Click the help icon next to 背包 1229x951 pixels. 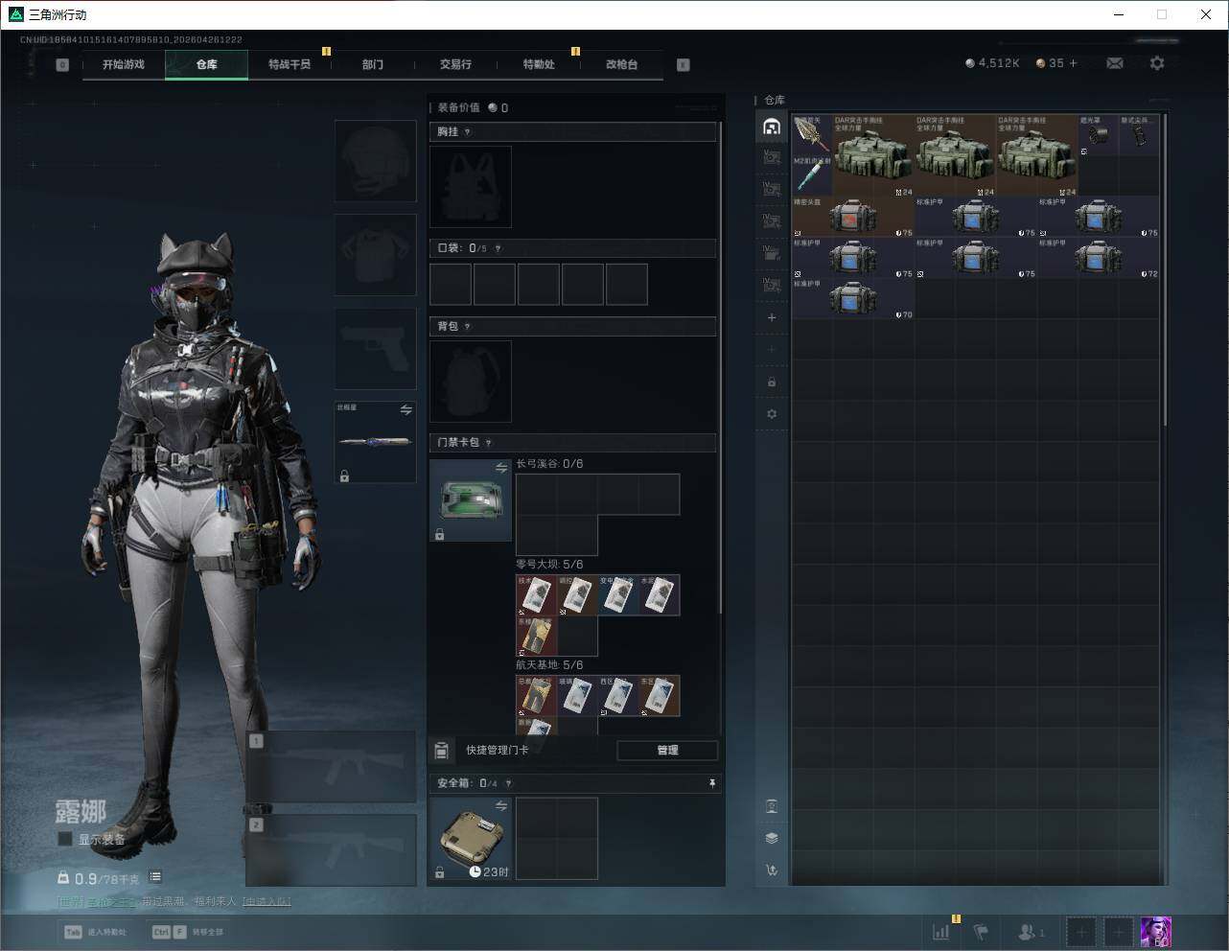point(467,327)
